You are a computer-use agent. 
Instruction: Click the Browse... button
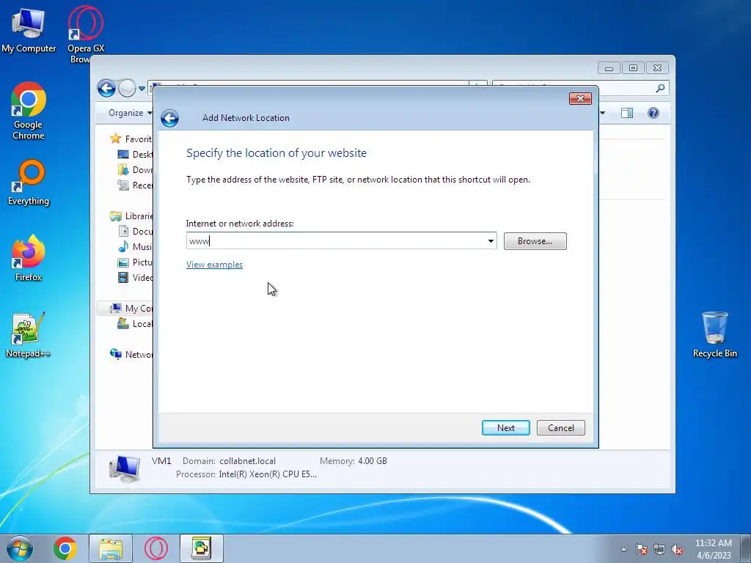535,241
